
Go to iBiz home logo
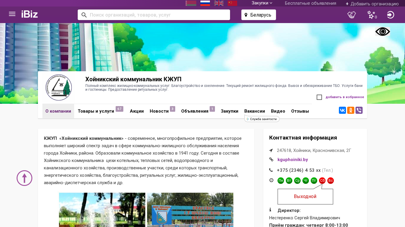click(30, 14)
